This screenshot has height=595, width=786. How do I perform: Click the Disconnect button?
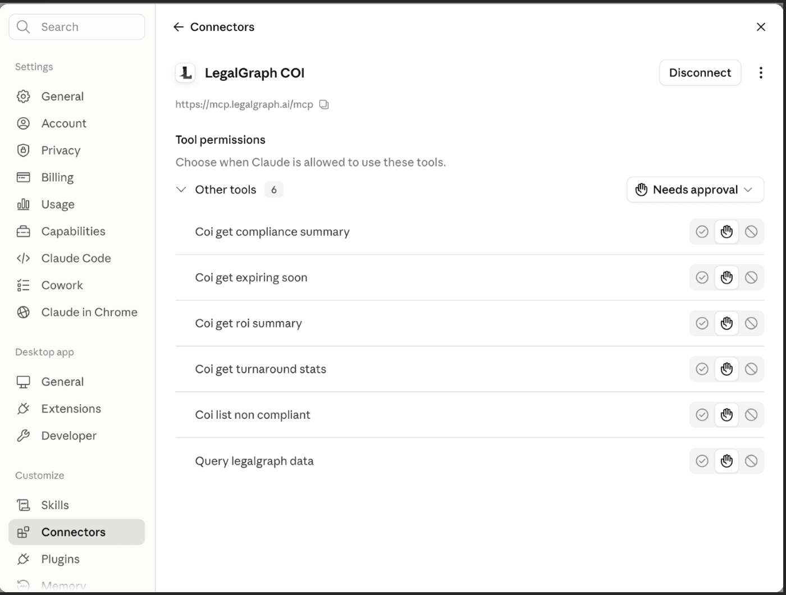pyautogui.click(x=700, y=73)
